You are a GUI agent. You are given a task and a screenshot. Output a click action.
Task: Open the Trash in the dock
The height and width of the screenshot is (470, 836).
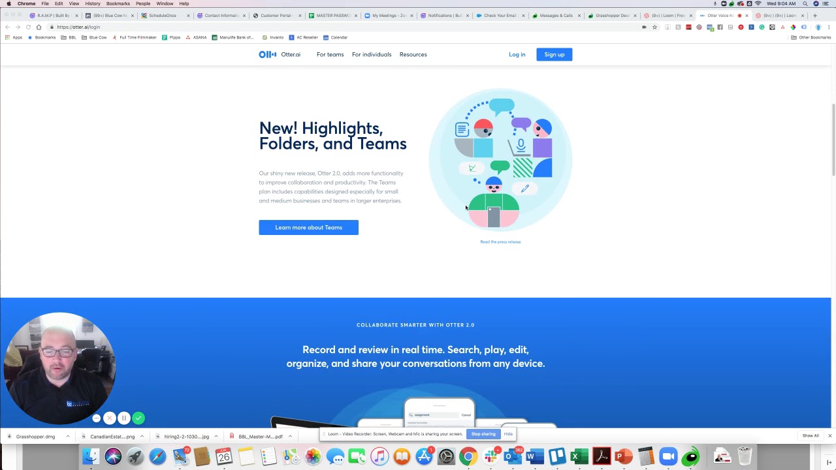click(745, 456)
